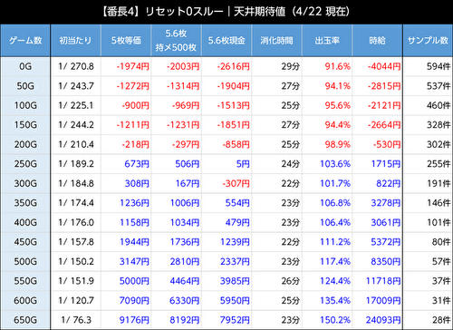Image resolution: width=453 pixels, height=330 pixels.
Task: Select the 450G row label
Action: (x=25, y=242)
